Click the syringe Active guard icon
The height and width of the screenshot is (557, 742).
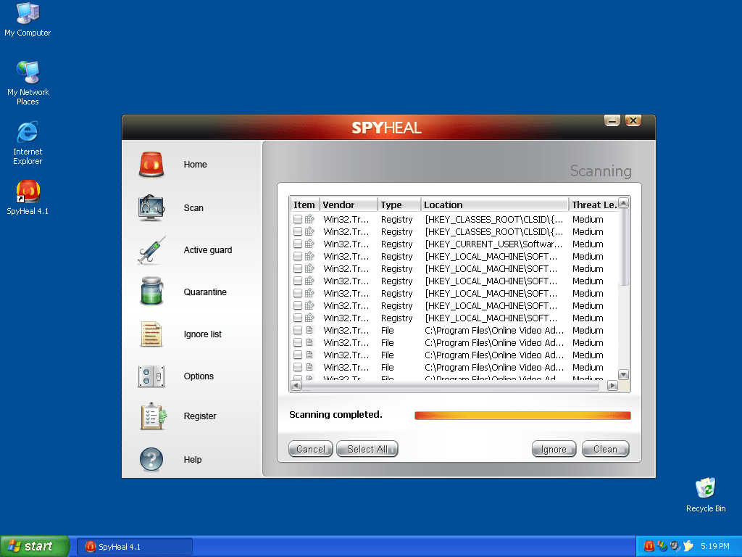[151, 250]
